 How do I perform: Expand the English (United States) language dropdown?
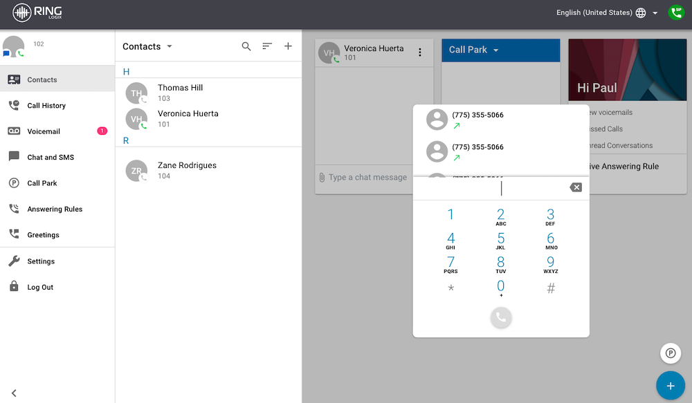tap(655, 12)
